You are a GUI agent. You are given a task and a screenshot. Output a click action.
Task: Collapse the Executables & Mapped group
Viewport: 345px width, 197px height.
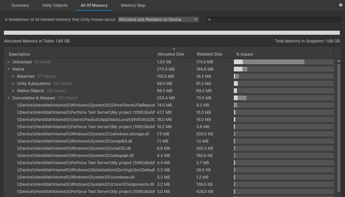tap(8, 98)
